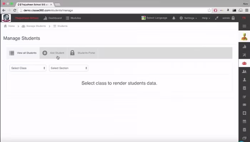This screenshot has height=142, width=250.
Task: Click the Select Language translate option
Action: pyautogui.click(x=154, y=18)
